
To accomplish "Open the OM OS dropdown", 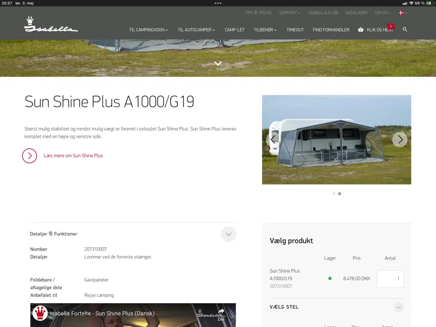I will [383, 13].
